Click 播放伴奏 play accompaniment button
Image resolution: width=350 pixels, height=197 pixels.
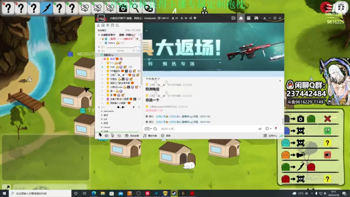click(150, 136)
